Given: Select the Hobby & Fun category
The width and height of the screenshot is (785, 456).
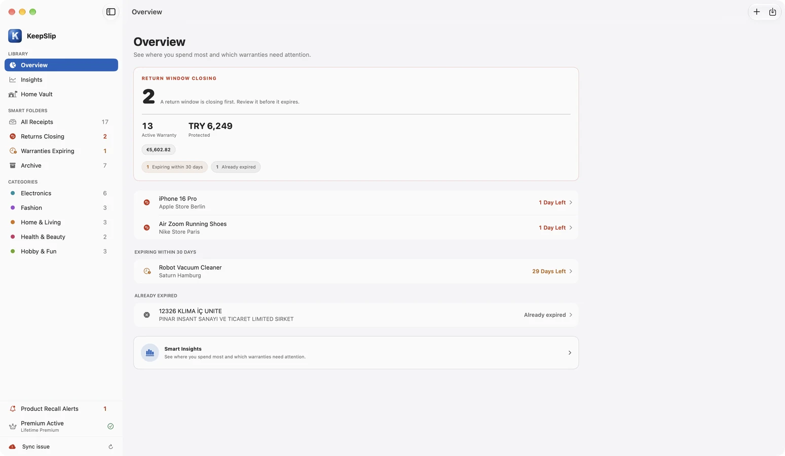Looking at the screenshot, I should click(61, 251).
